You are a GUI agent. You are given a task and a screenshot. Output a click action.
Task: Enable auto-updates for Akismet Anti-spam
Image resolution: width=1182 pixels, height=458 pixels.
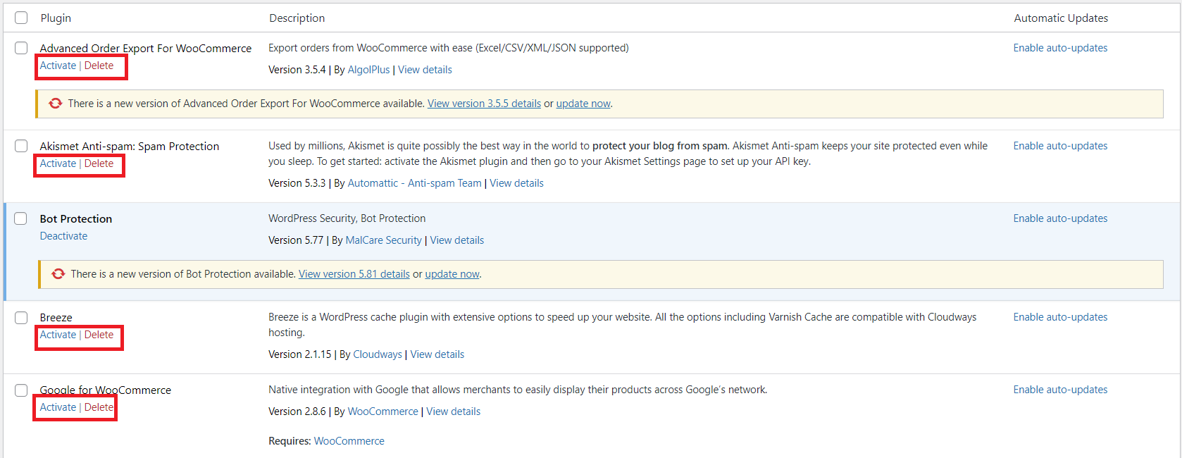point(1060,146)
